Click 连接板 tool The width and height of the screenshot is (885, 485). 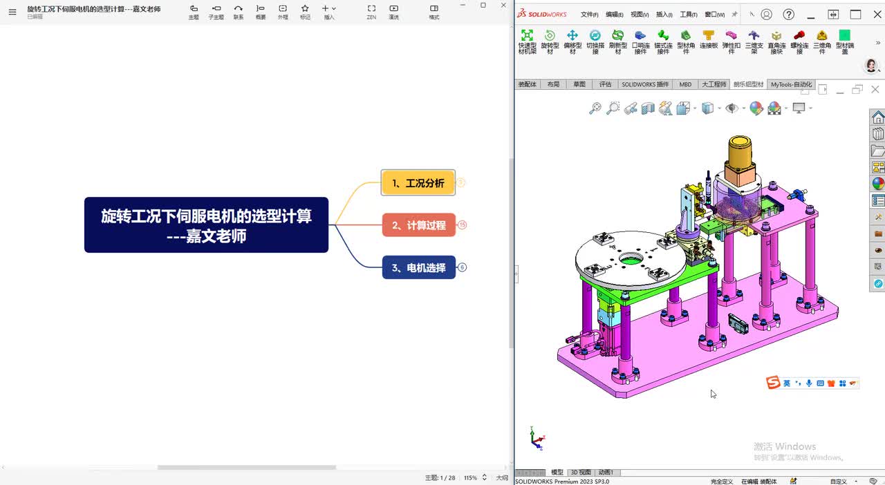(709, 39)
